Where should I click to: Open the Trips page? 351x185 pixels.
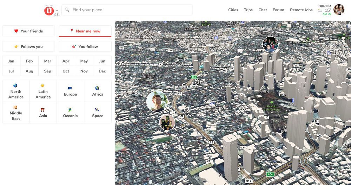coord(248,10)
